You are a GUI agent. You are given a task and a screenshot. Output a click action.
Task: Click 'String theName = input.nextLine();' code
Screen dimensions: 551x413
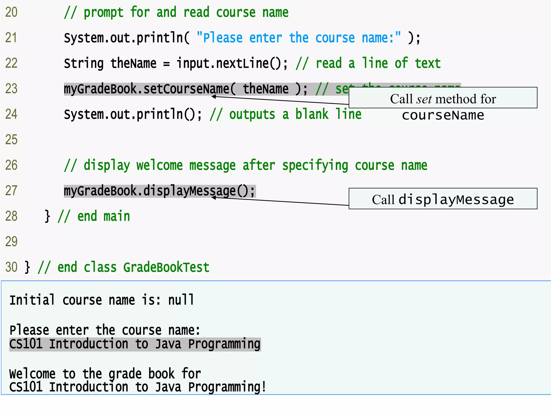176,63
